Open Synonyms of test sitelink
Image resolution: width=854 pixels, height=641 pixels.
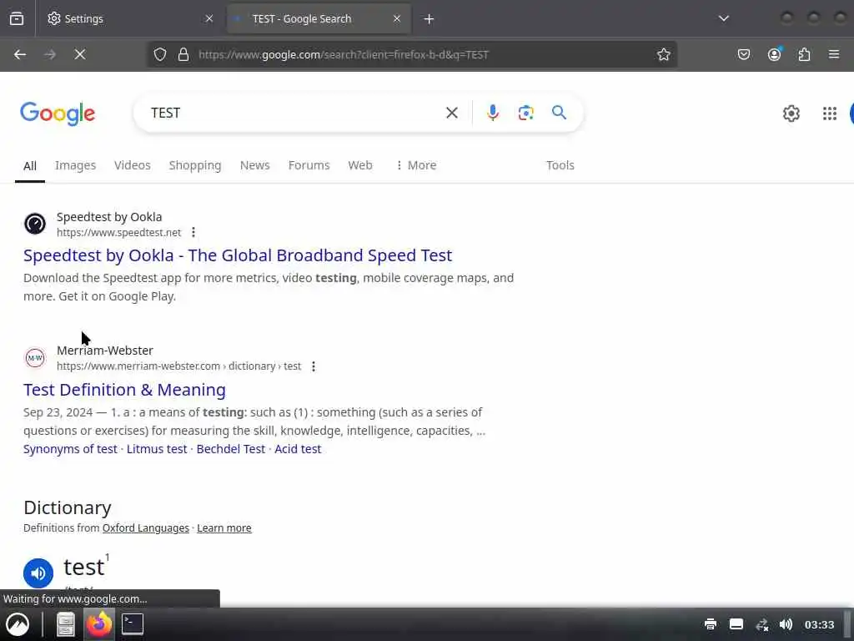pyautogui.click(x=70, y=449)
